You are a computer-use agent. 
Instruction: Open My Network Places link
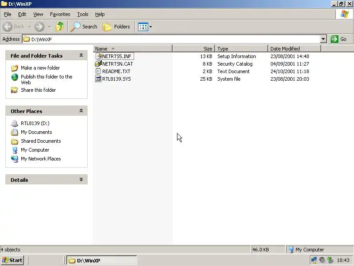point(41,159)
